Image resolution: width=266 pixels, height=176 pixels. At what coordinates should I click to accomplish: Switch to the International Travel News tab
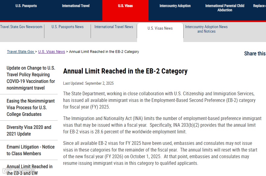pyautogui.click(x=114, y=27)
